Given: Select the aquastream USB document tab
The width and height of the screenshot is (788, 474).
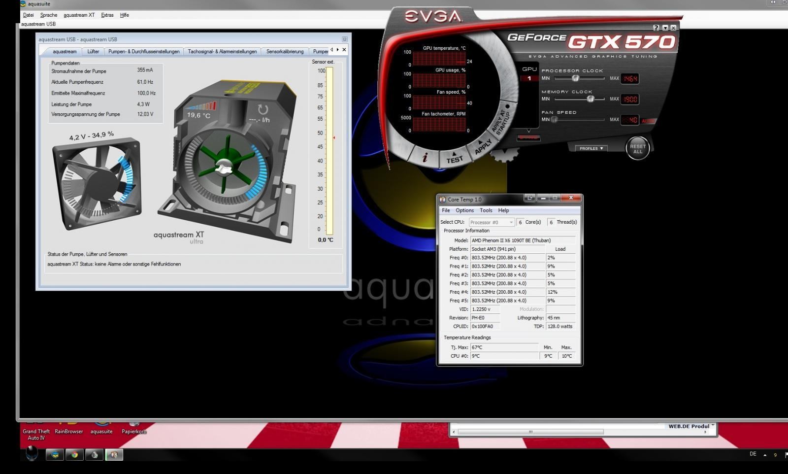Looking at the screenshot, I should (x=38, y=24).
